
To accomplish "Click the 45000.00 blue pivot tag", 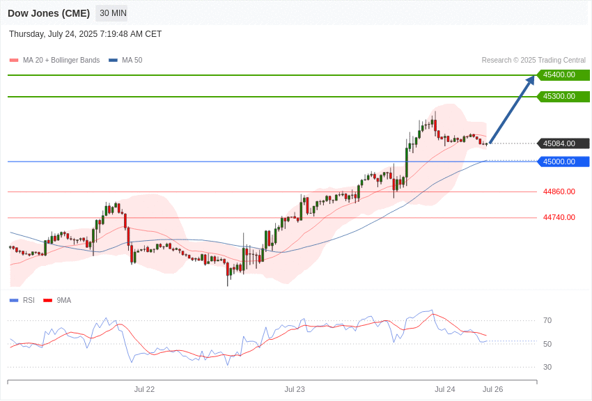I will 563,162.
